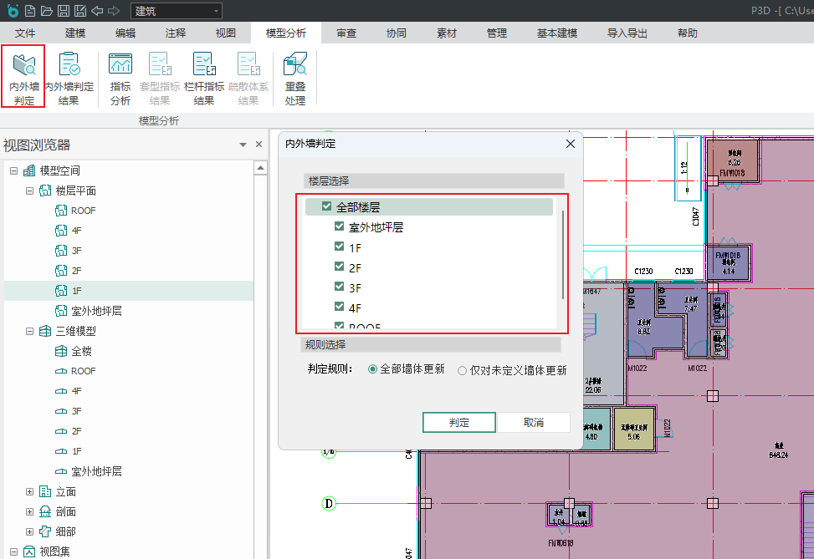Open 内外墙判定结果 results tool

(69, 78)
